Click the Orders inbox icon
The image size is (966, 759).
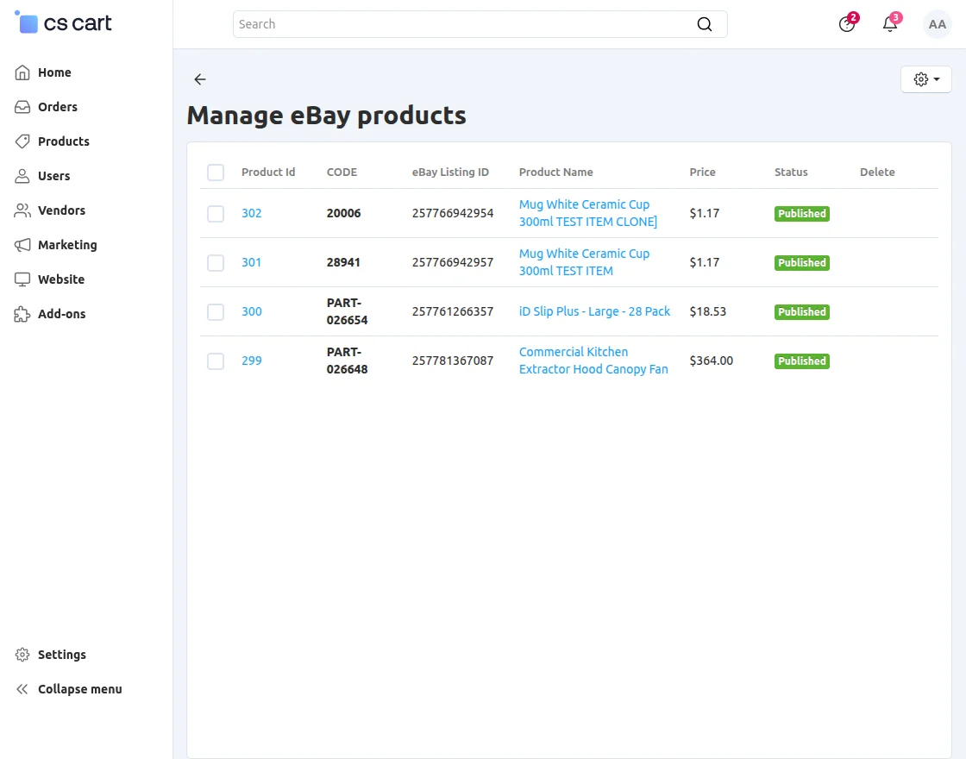point(22,107)
